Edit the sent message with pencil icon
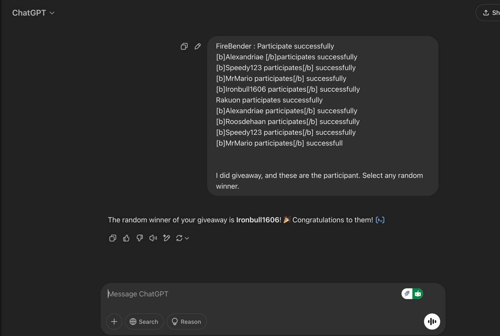The width and height of the screenshot is (500, 336). 198,46
